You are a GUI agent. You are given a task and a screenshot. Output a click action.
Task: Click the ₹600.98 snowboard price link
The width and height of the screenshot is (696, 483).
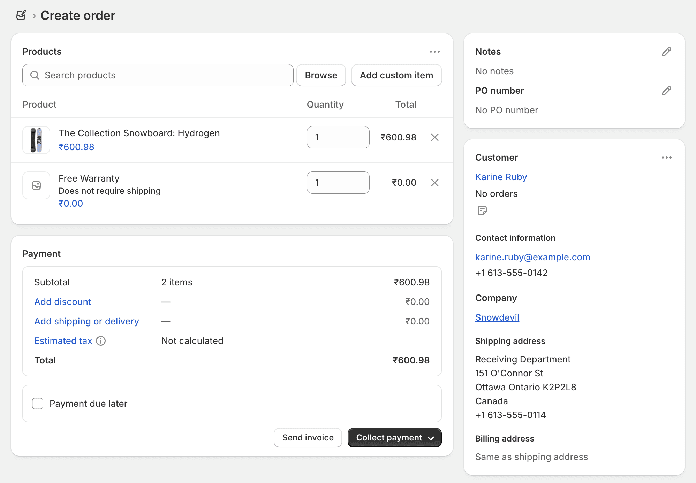(x=76, y=147)
